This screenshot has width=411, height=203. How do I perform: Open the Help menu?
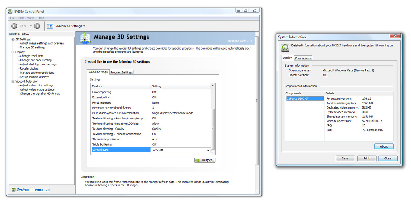41,18
